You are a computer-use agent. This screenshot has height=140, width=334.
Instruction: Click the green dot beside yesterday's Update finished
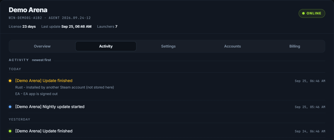coord(10,131)
